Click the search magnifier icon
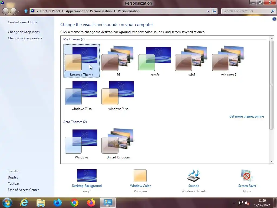Viewport: 277px width, 208px height. [273, 11]
